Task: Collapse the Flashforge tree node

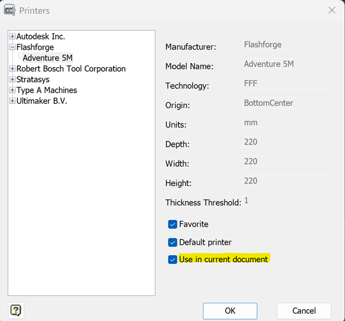Action: point(12,47)
